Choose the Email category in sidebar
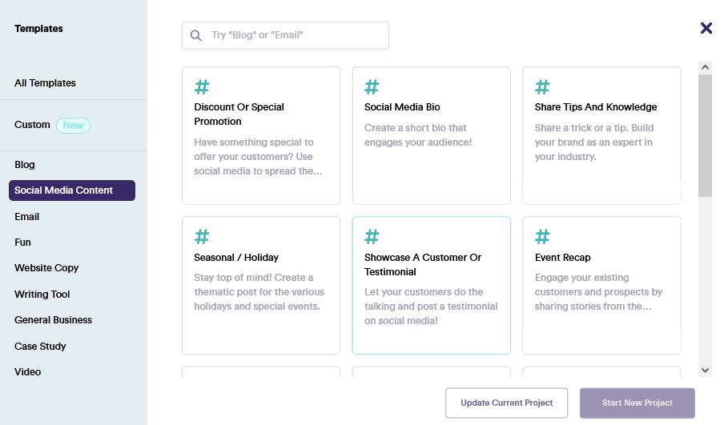 (27, 217)
